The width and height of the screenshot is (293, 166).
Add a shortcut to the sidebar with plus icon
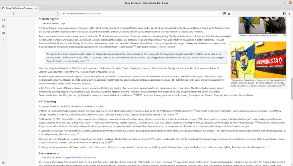point(3,40)
